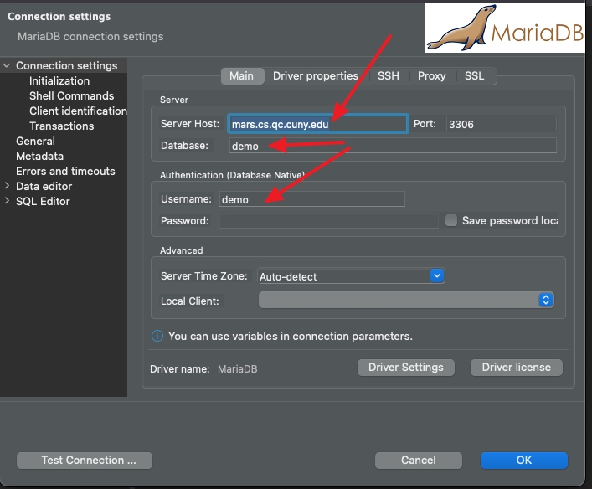Enable the Save password locally checkbox
592x489 pixels.
[x=451, y=221]
